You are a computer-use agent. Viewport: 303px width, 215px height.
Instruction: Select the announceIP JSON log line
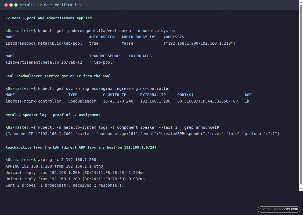[x=142, y=133]
